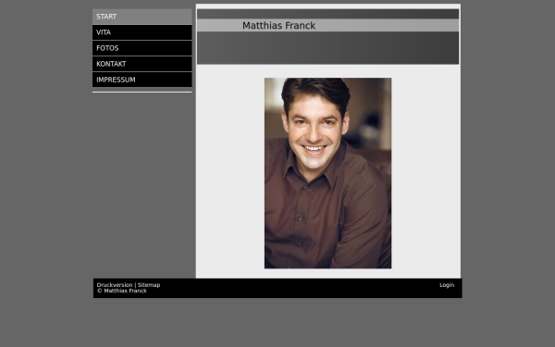Image resolution: width=555 pixels, height=347 pixels.
Task: Click the Druckversion footer link
Action: [115, 285]
